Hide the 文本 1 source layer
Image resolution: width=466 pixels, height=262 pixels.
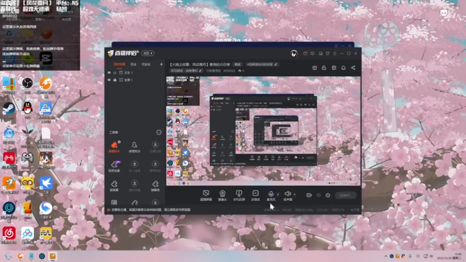pos(109,72)
